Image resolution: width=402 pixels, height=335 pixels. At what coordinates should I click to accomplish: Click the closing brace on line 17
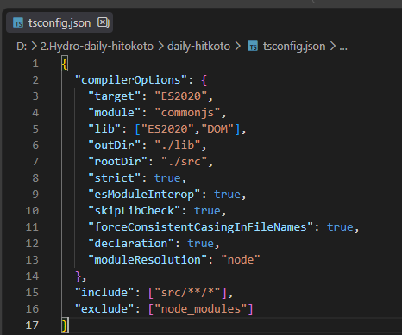pos(66,326)
